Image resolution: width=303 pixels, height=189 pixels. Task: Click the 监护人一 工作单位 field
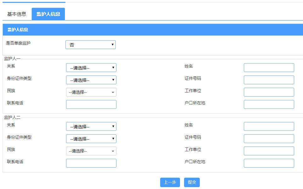(269, 92)
